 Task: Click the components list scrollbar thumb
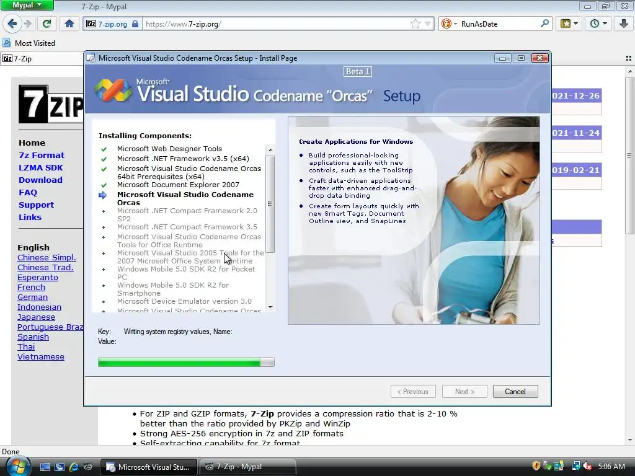point(270,204)
